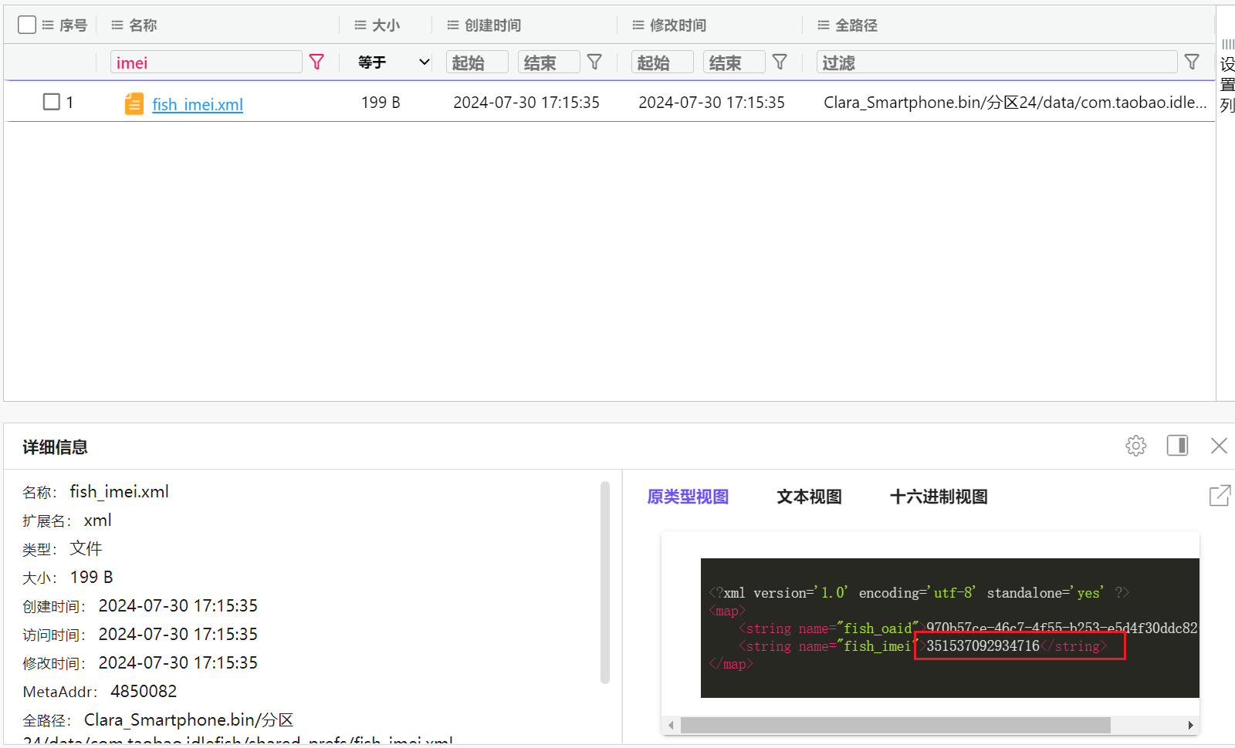
Task: Switch to the 十六进制视图 tab
Action: click(x=939, y=497)
